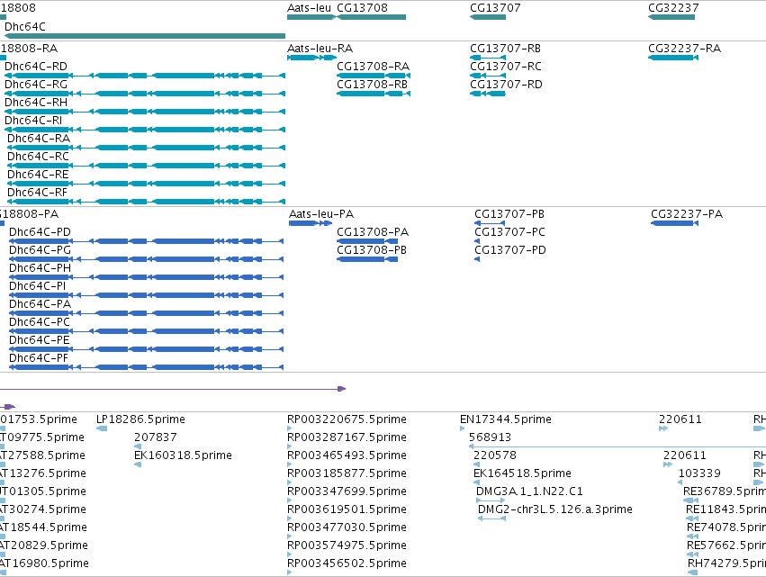Open Dhc64C-RC transcript
The image size is (766, 577).
[x=146, y=166]
